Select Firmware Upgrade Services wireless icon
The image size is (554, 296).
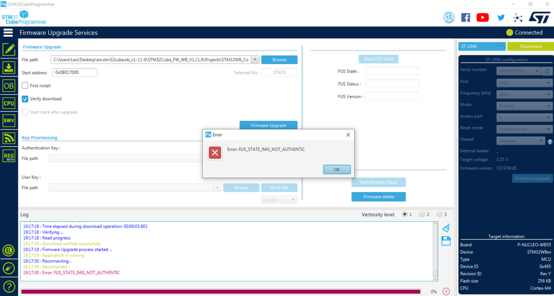point(8,138)
